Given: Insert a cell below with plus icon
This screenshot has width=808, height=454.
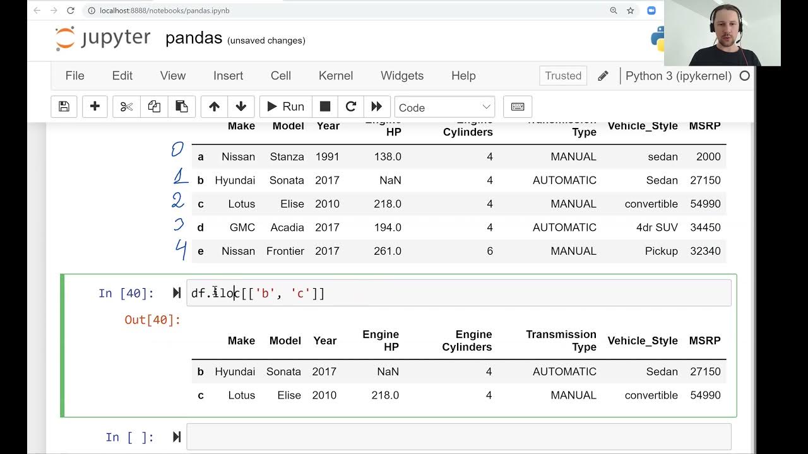Looking at the screenshot, I should point(95,107).
